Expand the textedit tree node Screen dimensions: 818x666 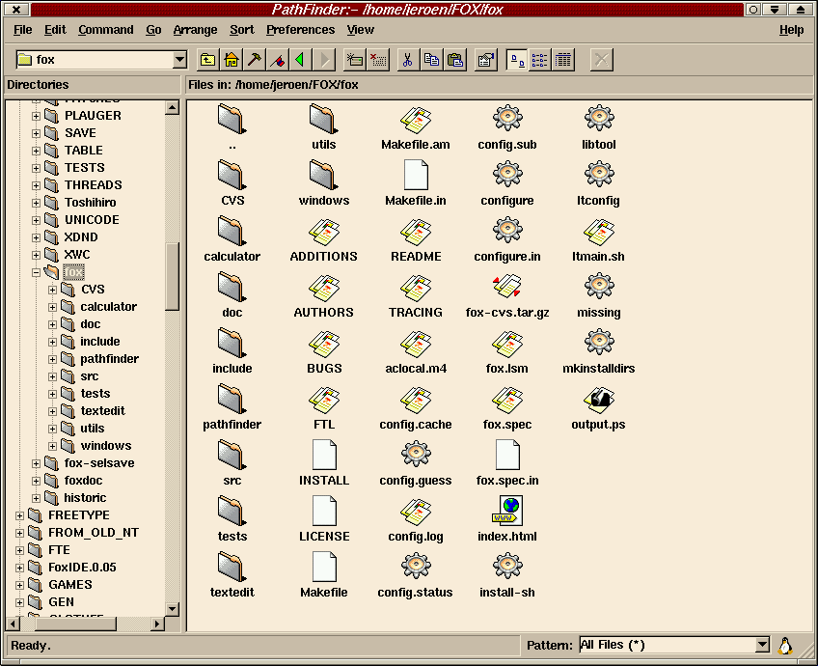pos(53,412)
